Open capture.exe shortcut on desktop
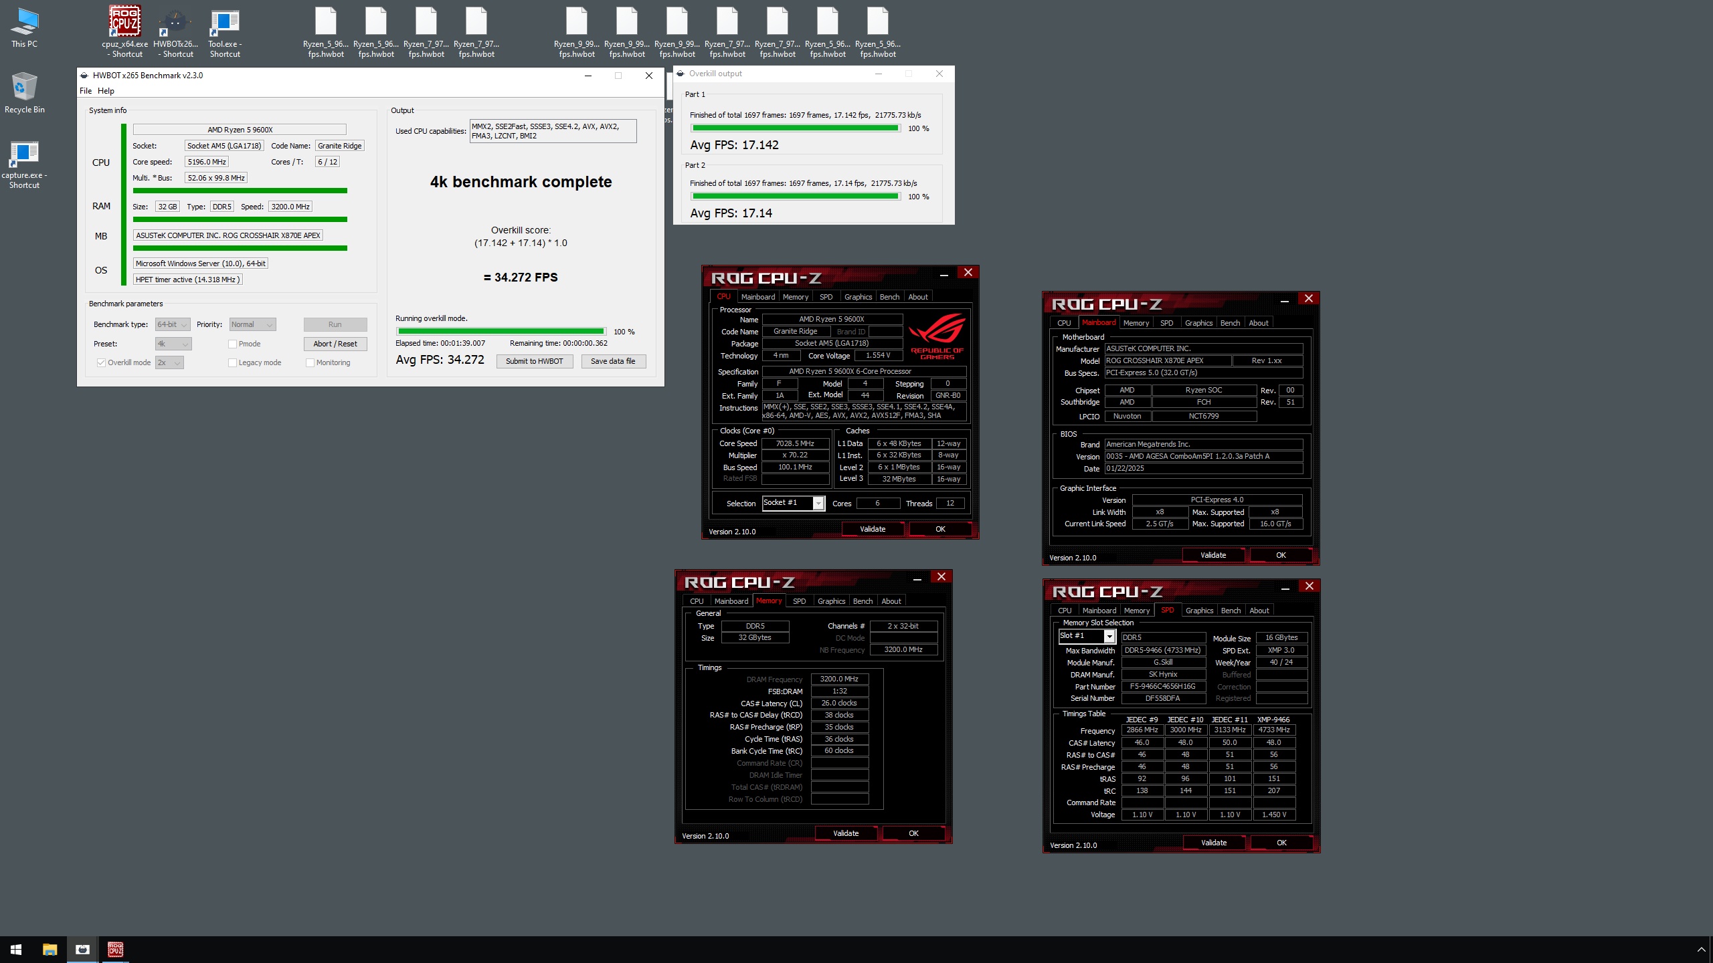Image resolution: width=1713 pixels, height=963 pixels. point(25,165)
